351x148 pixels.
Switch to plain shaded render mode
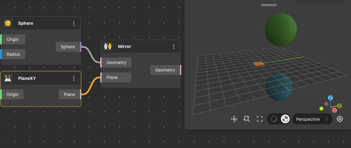pyautogui.click(x=274, y=119)
